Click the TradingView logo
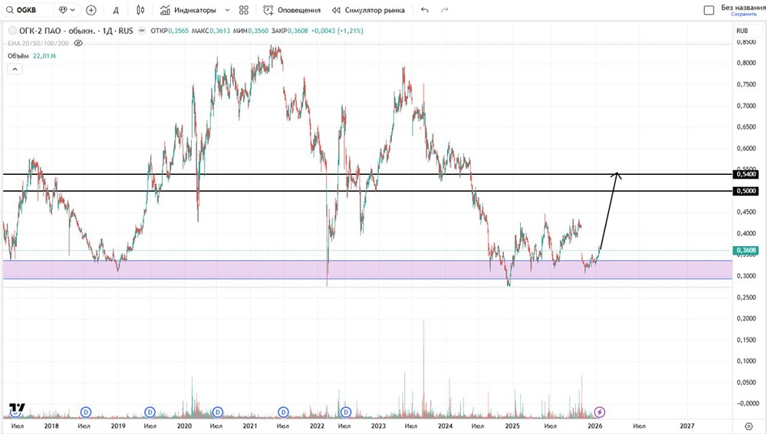 tap(17, 409)
